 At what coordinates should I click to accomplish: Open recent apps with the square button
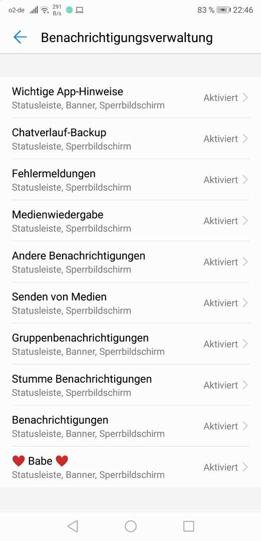coord(188,526)
